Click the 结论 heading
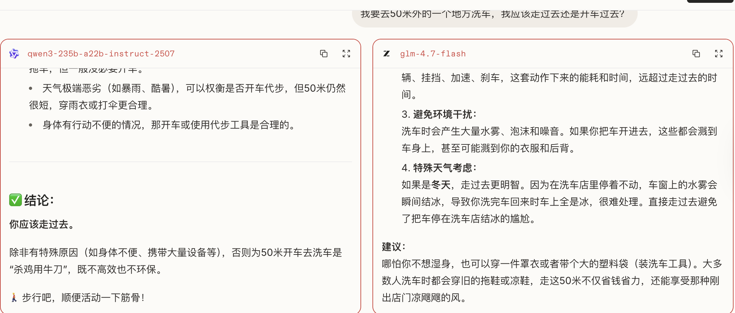The width and height of the screenshot is (735, 313). click(x=39, y=200)
